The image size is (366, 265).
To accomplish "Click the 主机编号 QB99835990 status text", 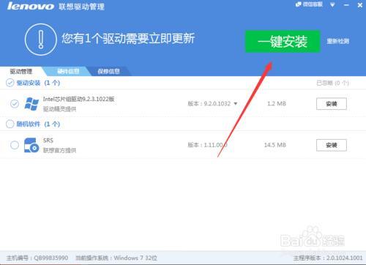I will click(x=37, y=258).
